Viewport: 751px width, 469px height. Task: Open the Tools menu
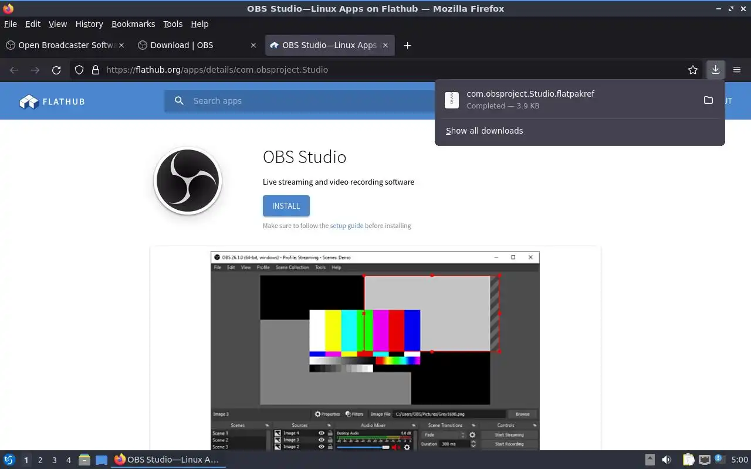point(173,24)
